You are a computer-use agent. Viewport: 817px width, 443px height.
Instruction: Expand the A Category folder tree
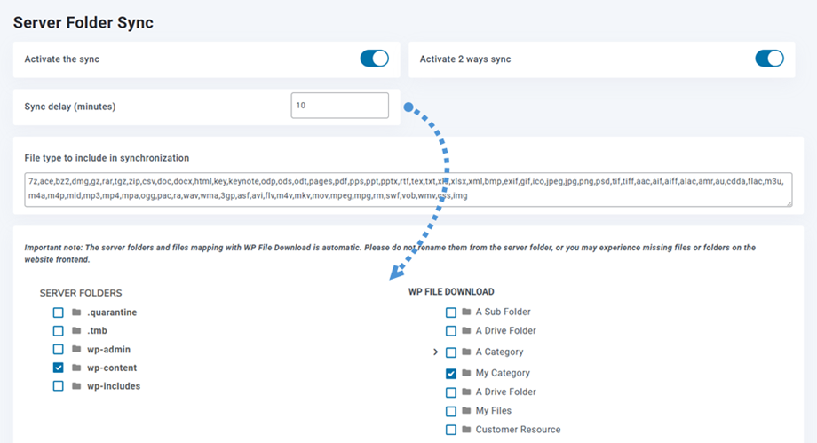435,352
